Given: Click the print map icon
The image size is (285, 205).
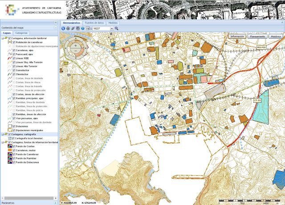Looking at the screenshot, I should (x=68, y=28).
